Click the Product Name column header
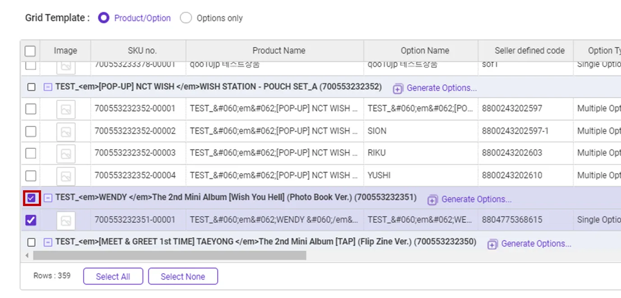 (x=278, y=50)
